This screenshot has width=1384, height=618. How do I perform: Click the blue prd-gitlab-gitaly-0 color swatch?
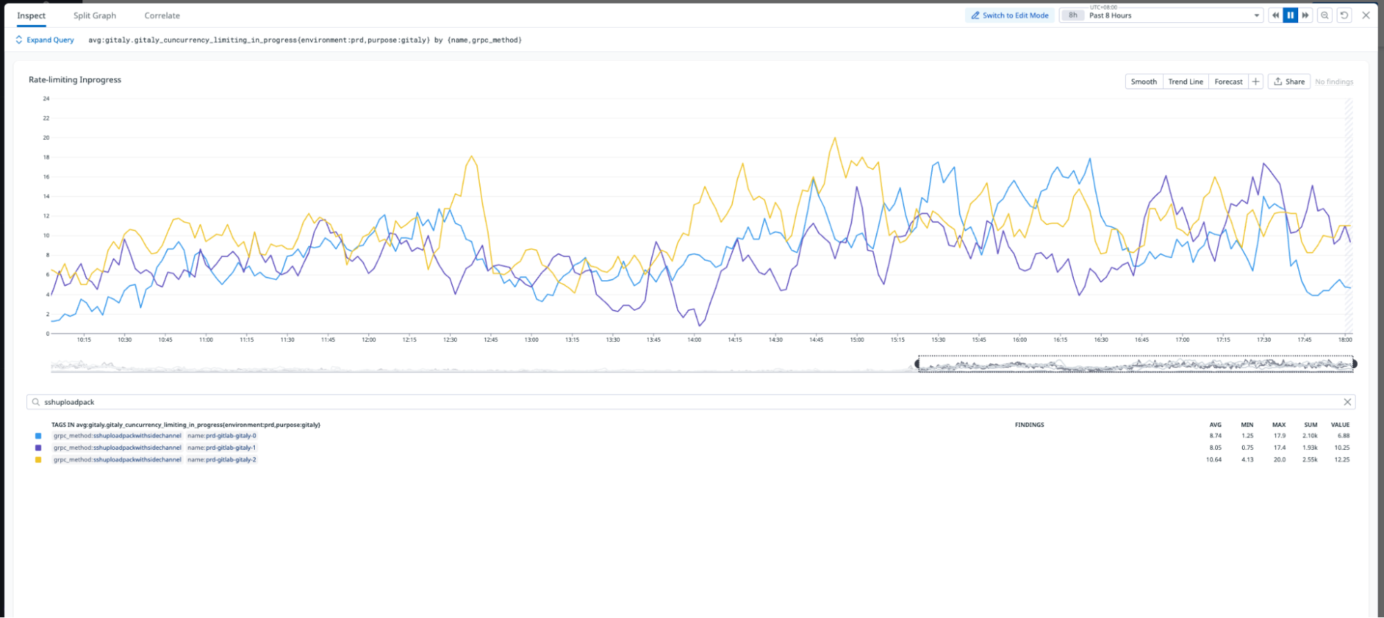click(x=38, y=436)
